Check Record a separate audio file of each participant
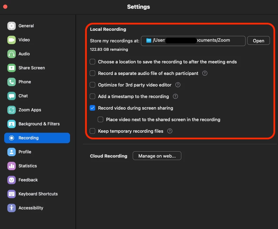Image resolution: width=278 pixels, height=229 pixels. click(92, 73)
